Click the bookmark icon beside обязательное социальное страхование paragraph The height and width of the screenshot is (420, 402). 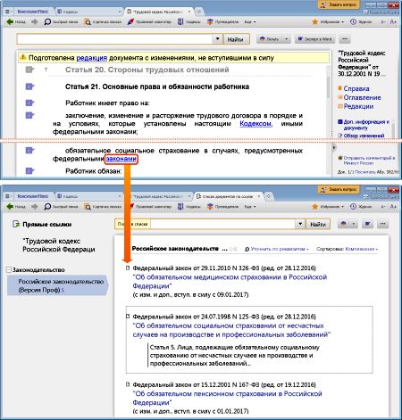click(x=29, y=151)
